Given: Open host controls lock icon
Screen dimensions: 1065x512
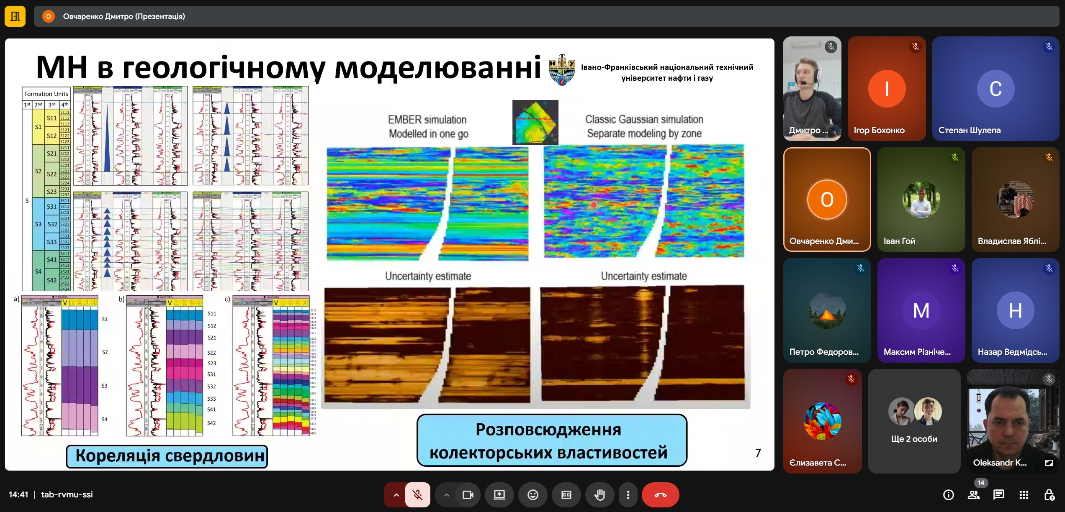Looking at the screenshot, I should (x=1049, y=495).
